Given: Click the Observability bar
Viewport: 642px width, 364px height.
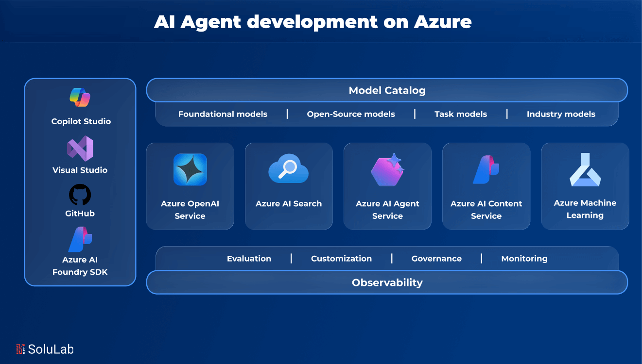Looking at the screenshot, I should pos(387,282).
